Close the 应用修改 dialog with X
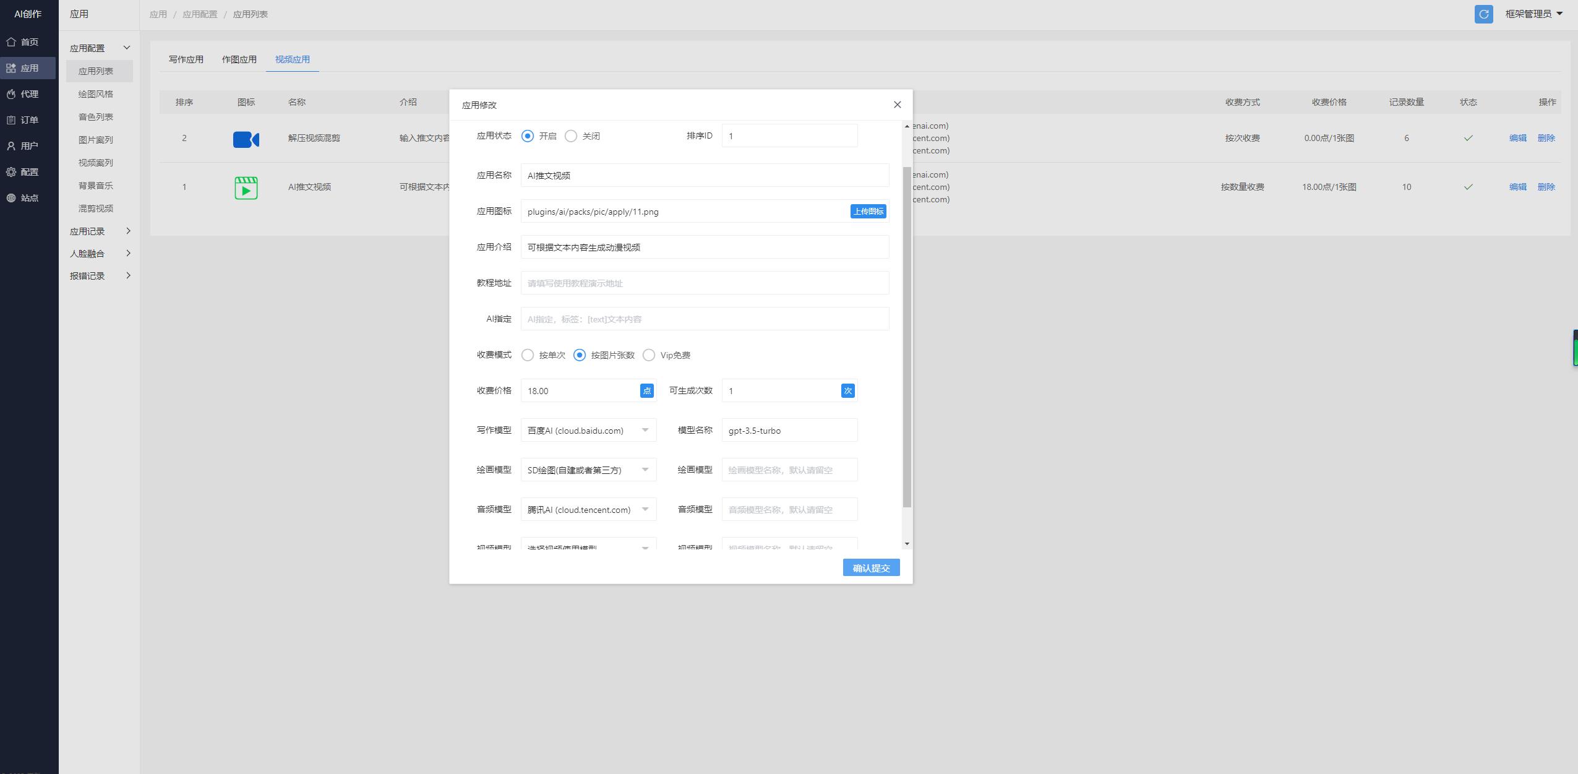The image size is (1578, 774). coord(897,105)
